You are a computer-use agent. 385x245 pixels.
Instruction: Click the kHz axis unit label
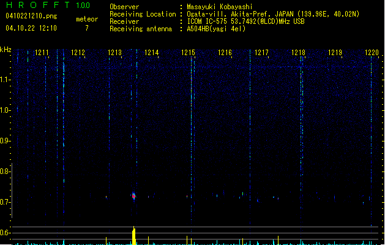(x=6, y=50)
